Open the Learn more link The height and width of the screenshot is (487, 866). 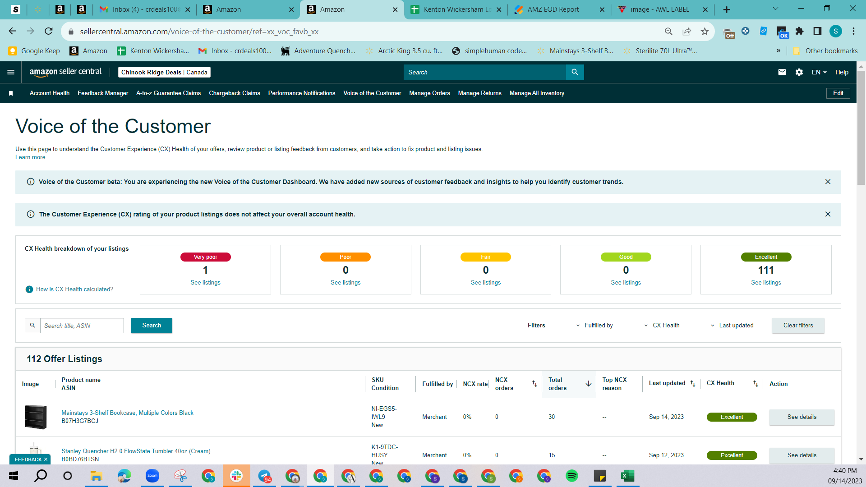[x=30, y=157]
